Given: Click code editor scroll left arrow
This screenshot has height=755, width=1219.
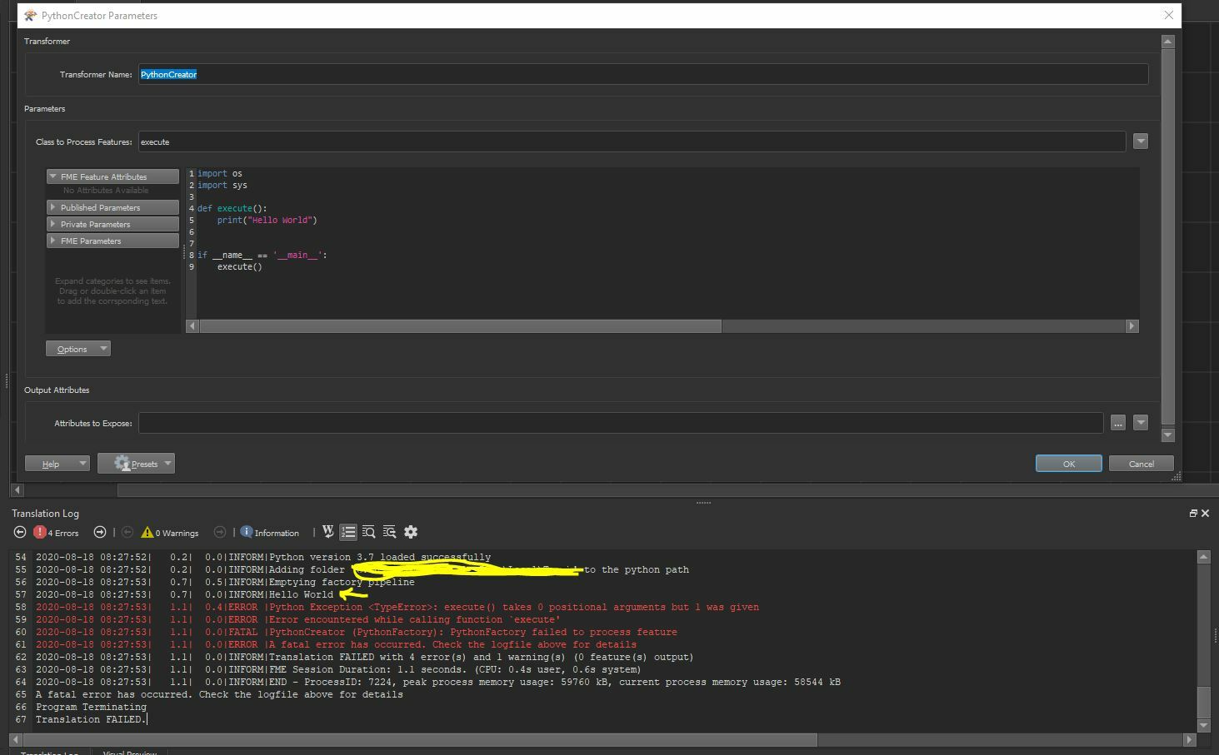Looking at the screenshot, I should pyautogui.click(x=192, y=326).
